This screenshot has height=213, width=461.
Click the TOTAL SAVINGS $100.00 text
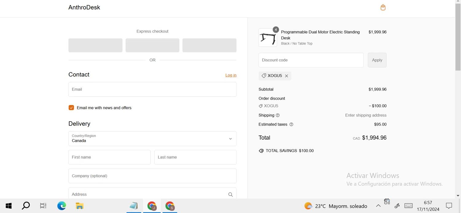point(290,151)
